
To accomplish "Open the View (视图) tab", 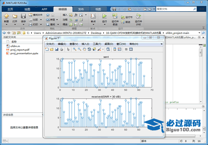I will tap(98, 9).
